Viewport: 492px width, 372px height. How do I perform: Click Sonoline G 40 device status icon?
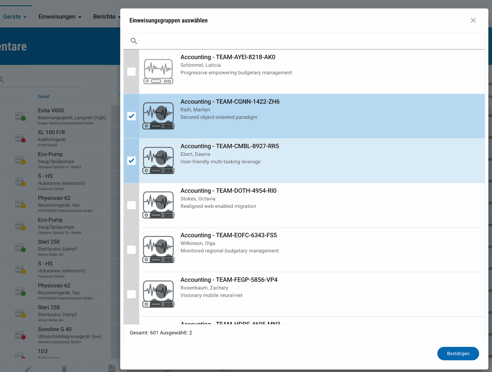click(x=20, y=335)
